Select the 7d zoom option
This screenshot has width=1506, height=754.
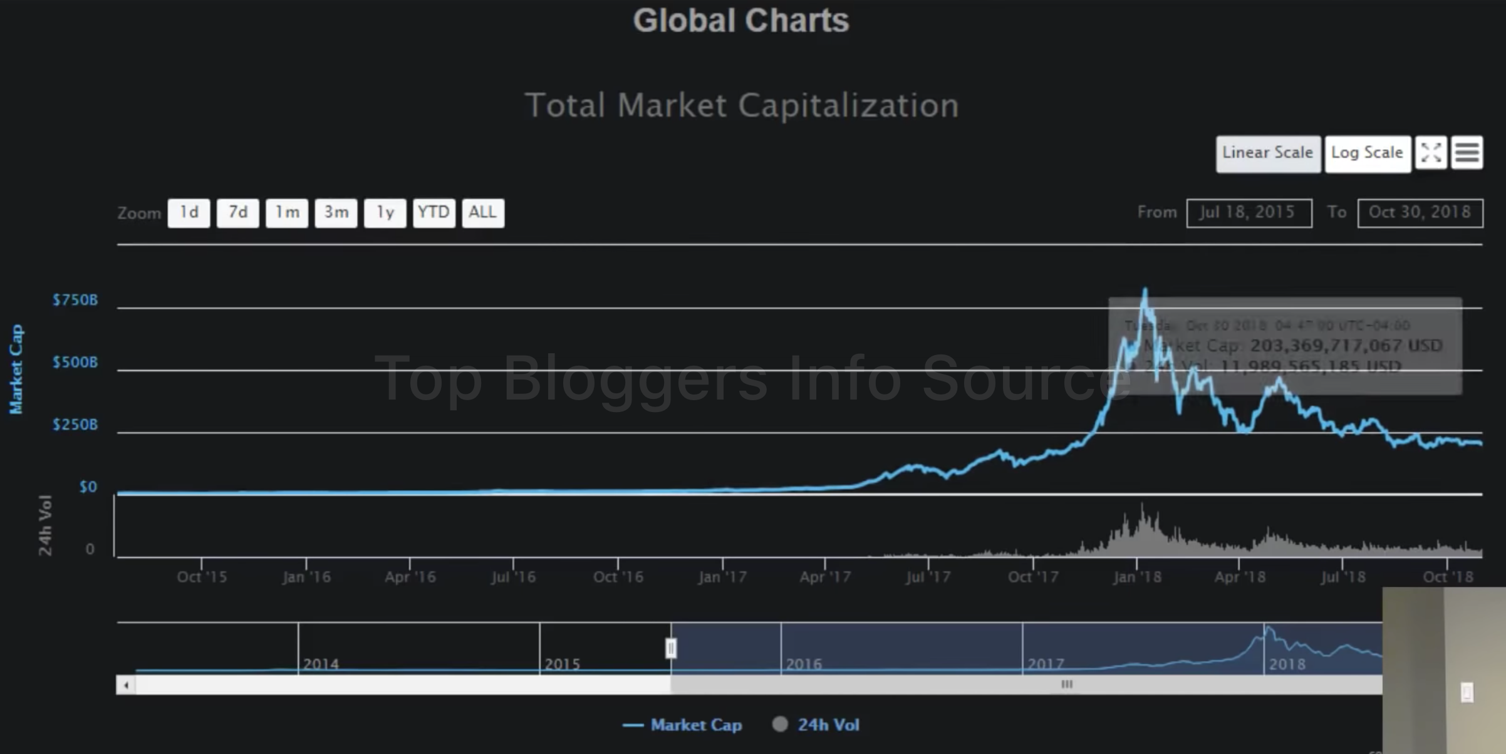(x=237, y=213)
